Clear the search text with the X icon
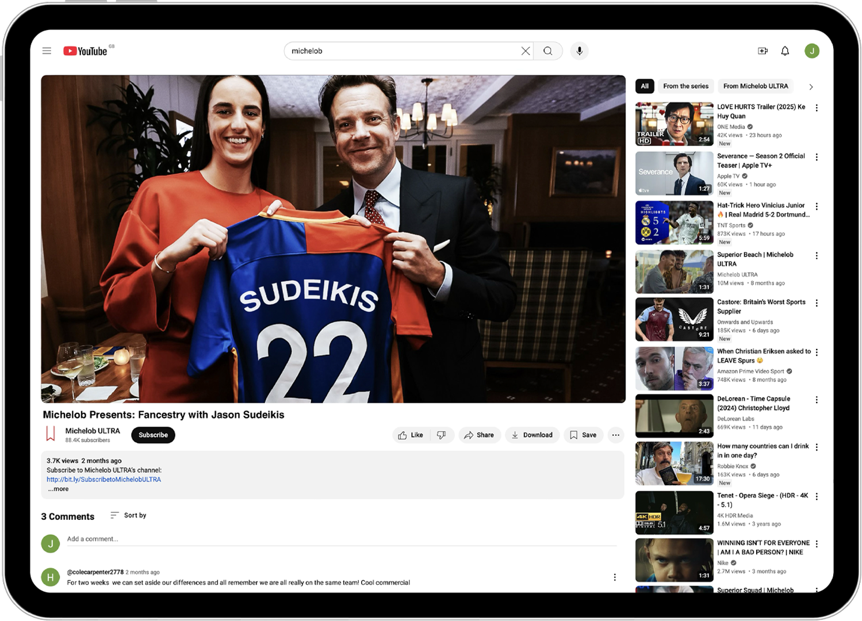Image resolution: width=862 pixels, height=621 pixels. coord(526,51)
